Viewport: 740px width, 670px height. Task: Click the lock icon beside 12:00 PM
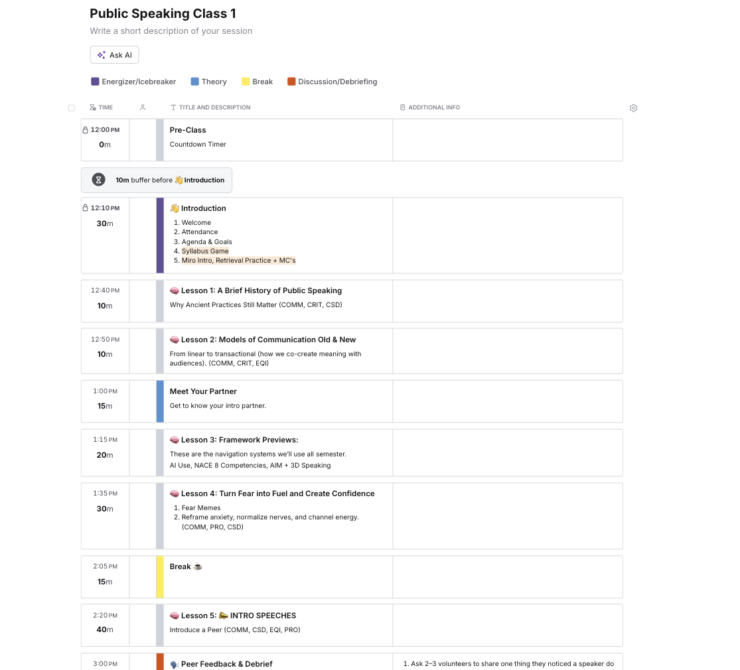point(86,130)
